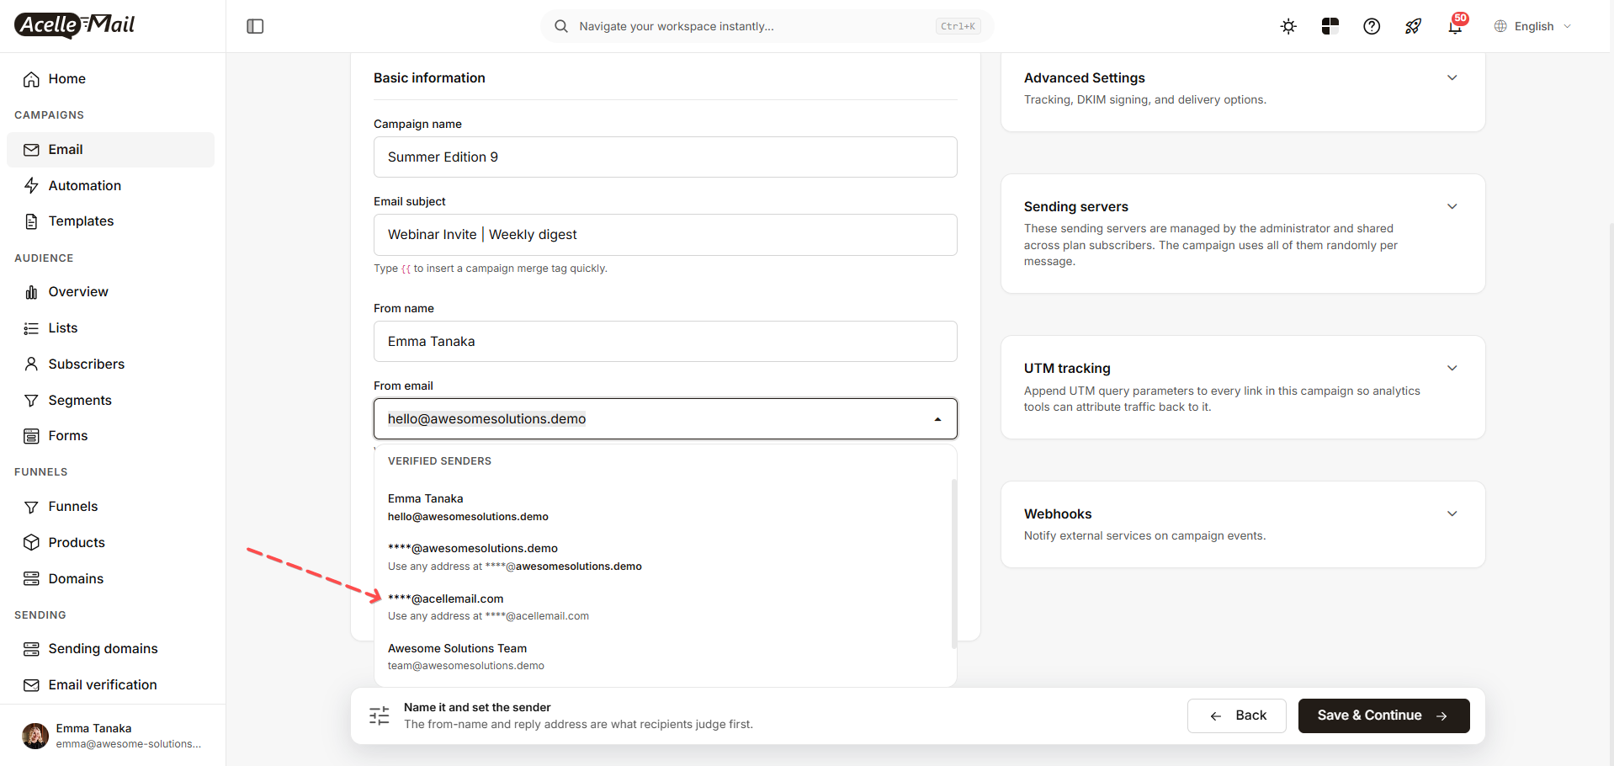The image size is (1614, 766).
Task: Open notifications bell with 50 badge
Action: point(1455,26)
